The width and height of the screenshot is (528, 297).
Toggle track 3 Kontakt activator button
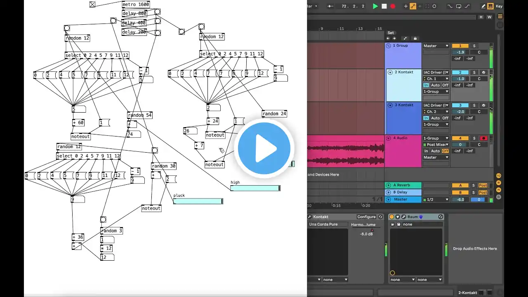pyautogui.click(x=460, y=105)
